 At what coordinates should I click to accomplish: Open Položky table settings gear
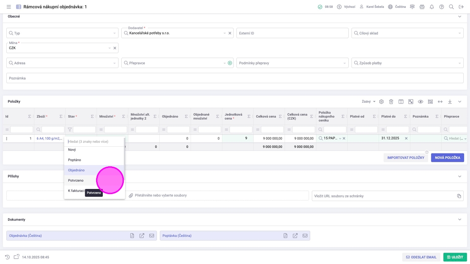click(x=381, y=102)
